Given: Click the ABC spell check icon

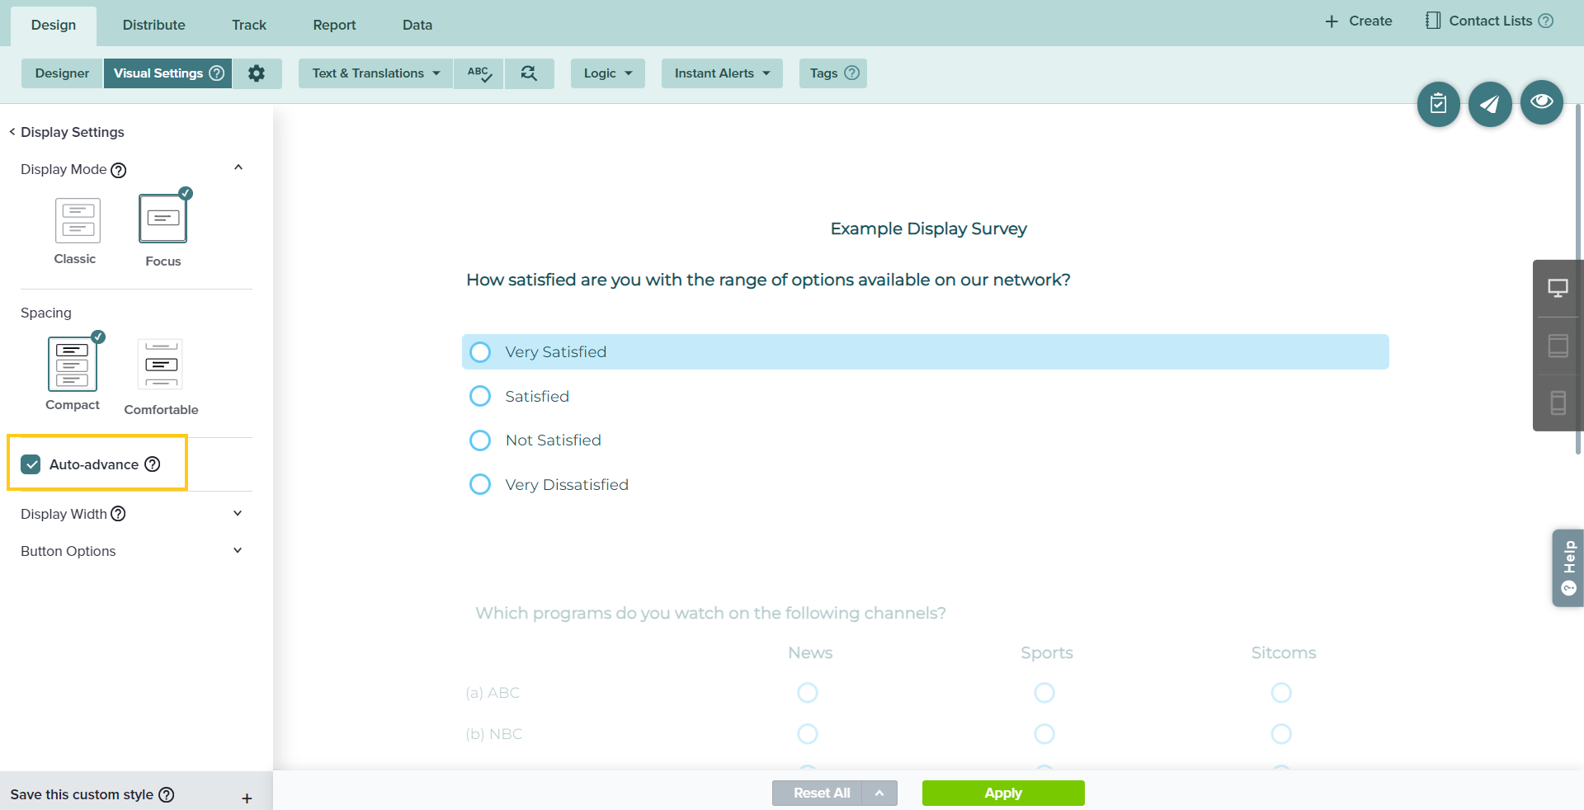Looking at the screenshot, I should coord(478,73).
